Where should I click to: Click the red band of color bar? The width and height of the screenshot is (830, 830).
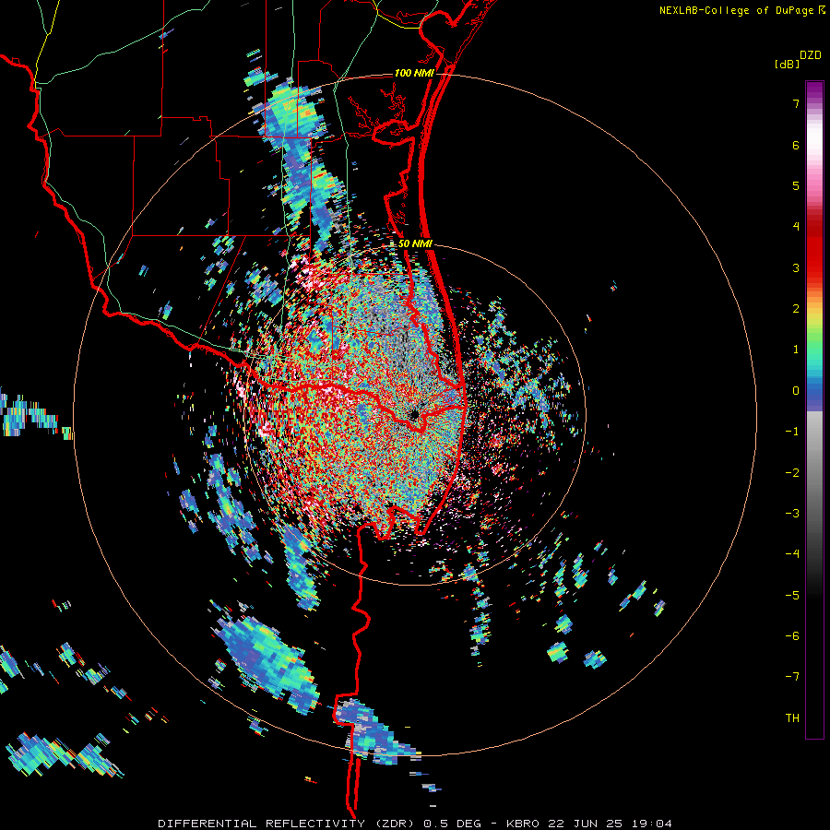click(x=814, y=249)
